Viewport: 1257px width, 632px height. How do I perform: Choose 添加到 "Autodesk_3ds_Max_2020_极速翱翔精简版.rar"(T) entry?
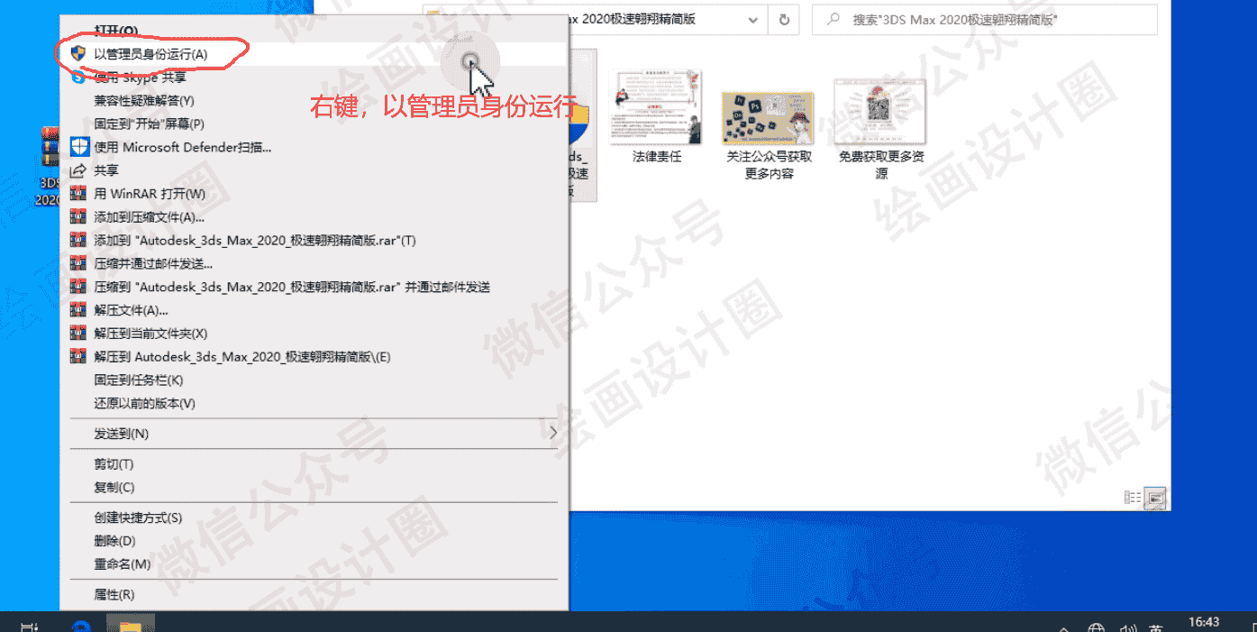(x=314, y=241)
